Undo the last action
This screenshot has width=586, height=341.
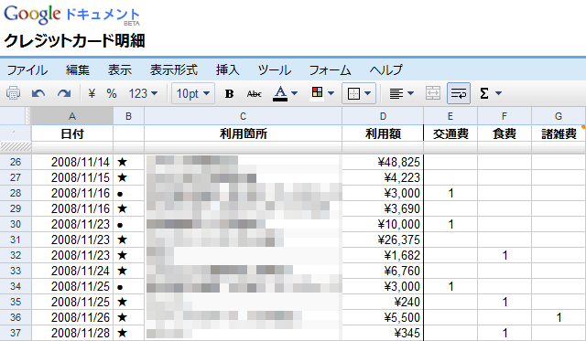pos(38,93)
